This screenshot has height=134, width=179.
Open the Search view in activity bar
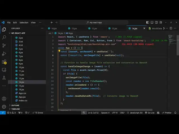[4, 37]
